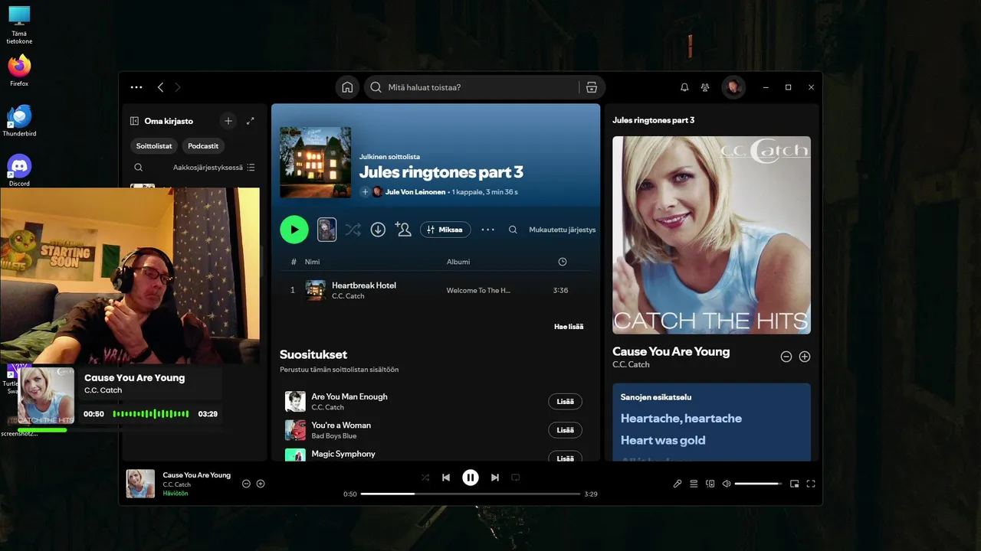The height and width of the screenshot is (551, 981).
Task: Click lyric line Heartache, heartache
Action: point(681,419)
